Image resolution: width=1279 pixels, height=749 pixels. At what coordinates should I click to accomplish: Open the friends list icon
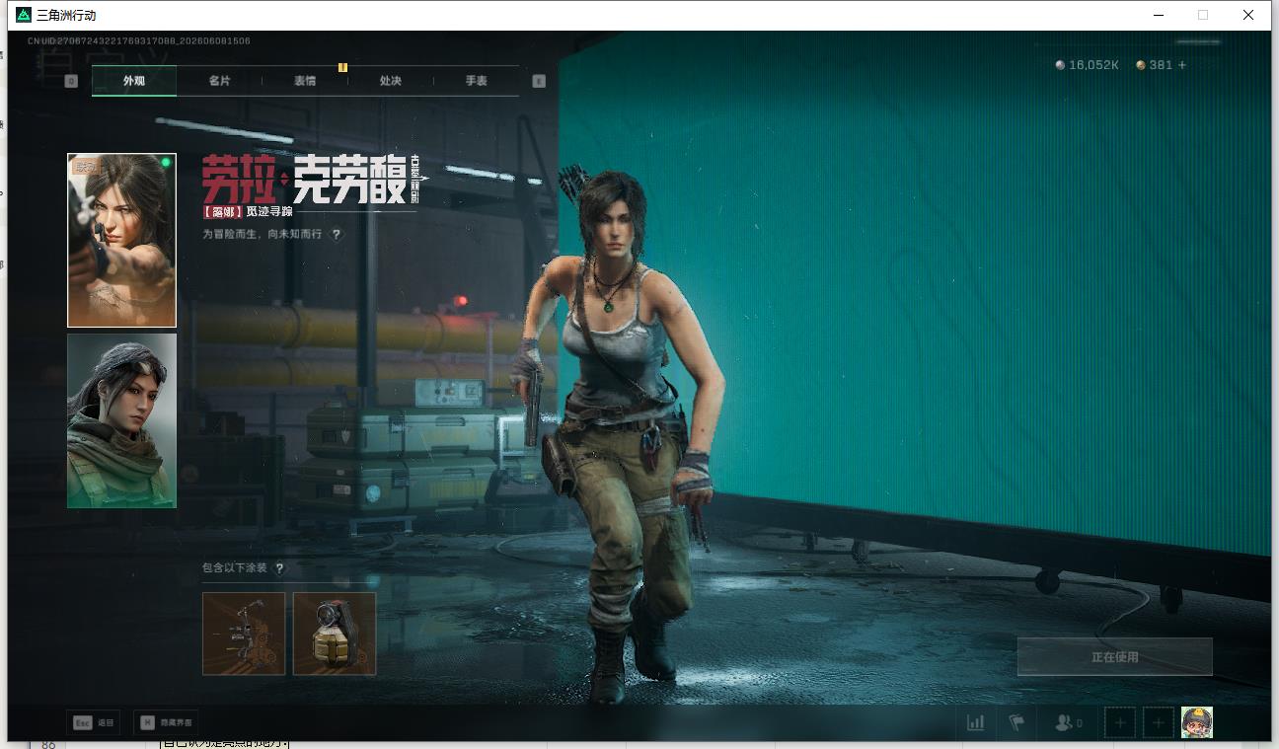pyautogui.click(x=1068, y=723)
